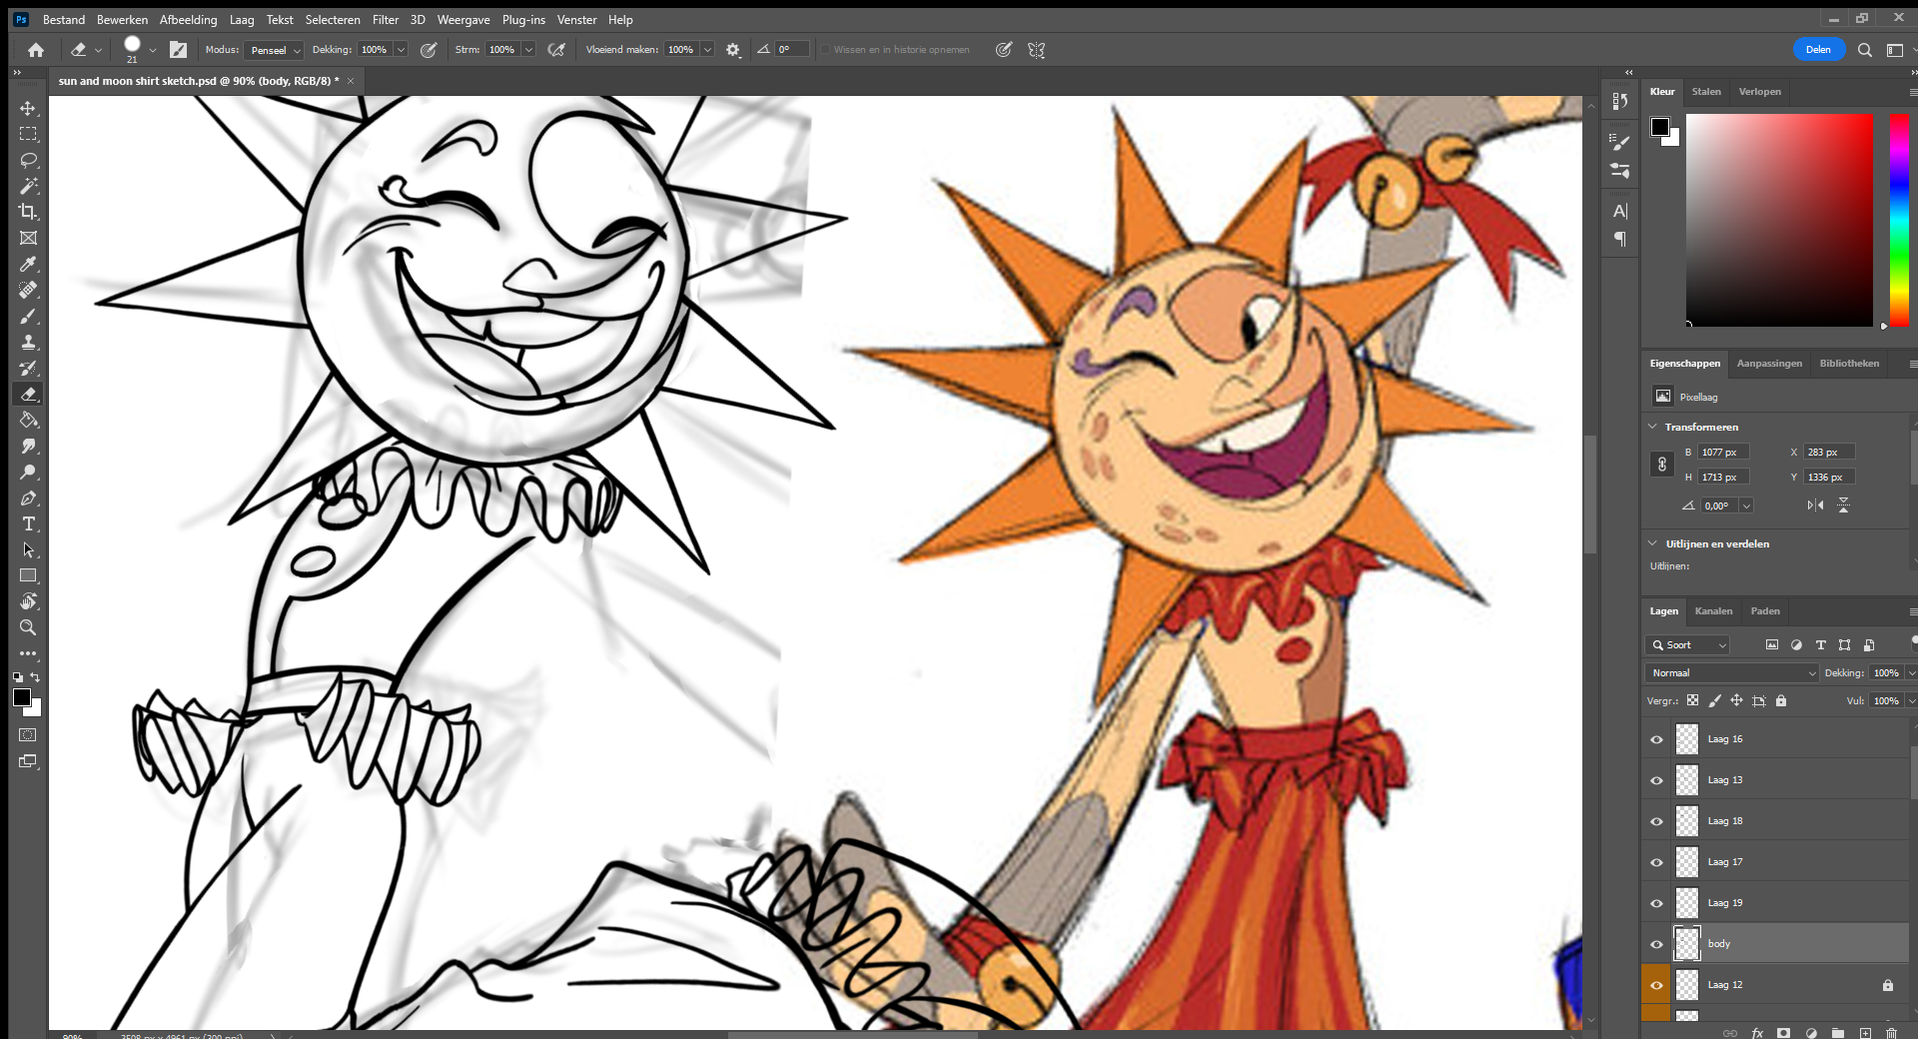Open the Search magnifier icon

pyautogui.click(x=1864, y=50)
